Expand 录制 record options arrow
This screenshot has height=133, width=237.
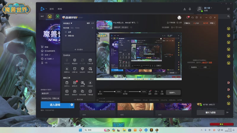[158, 92]
